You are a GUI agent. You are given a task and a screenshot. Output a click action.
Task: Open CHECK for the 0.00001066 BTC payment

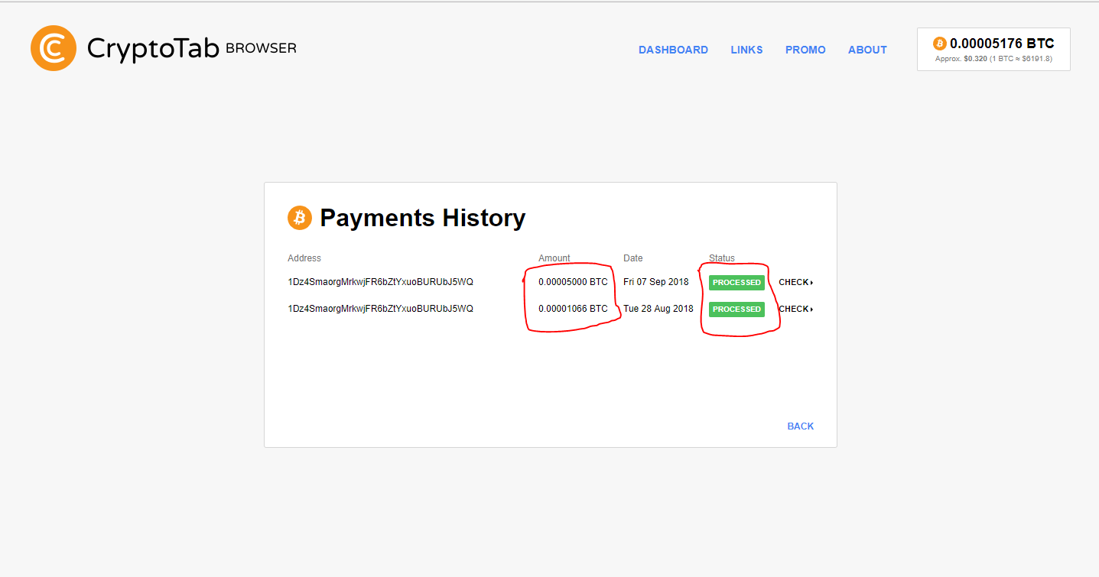[x=793, y=309]
